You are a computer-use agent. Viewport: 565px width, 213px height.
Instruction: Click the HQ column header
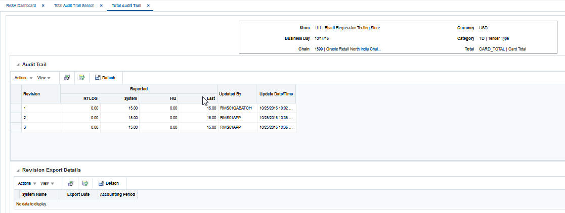[158, 98]
